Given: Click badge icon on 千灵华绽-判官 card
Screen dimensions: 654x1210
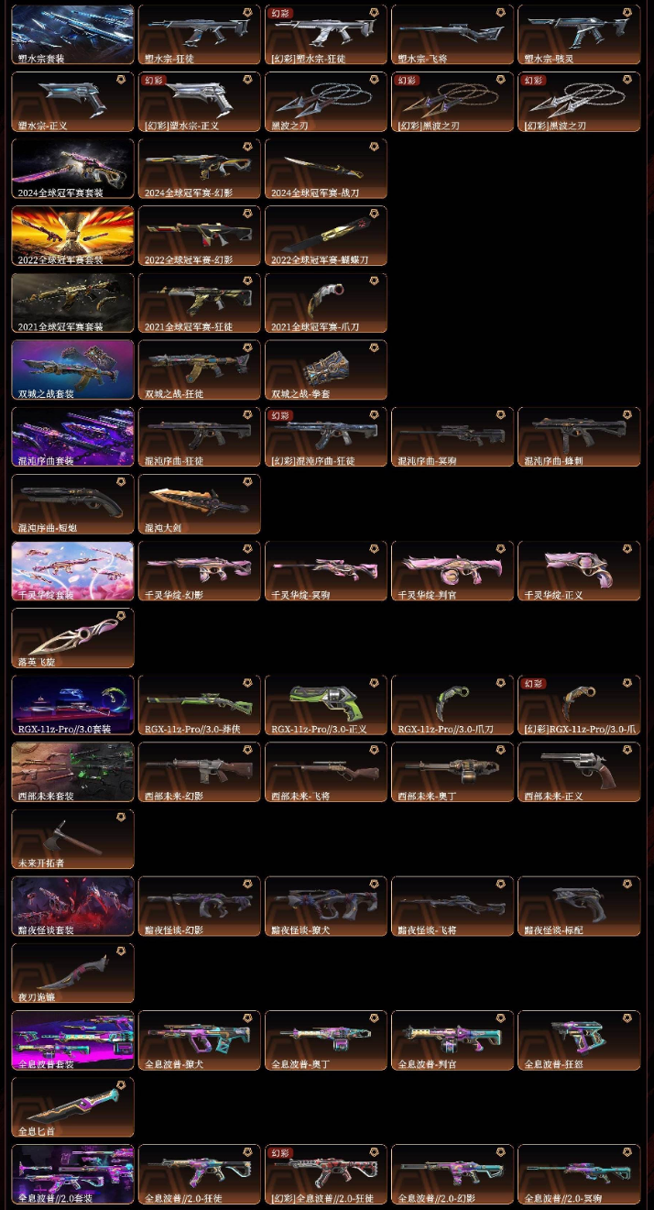Looking at the screenshot, I should tap(500, 549).
